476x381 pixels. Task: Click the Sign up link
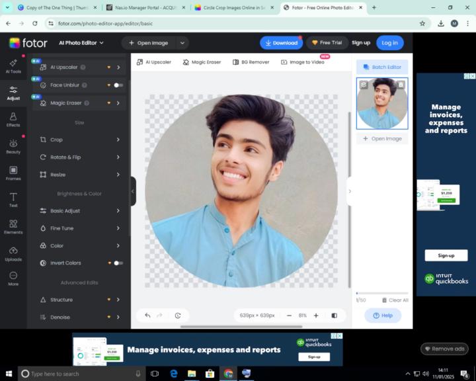361,43
